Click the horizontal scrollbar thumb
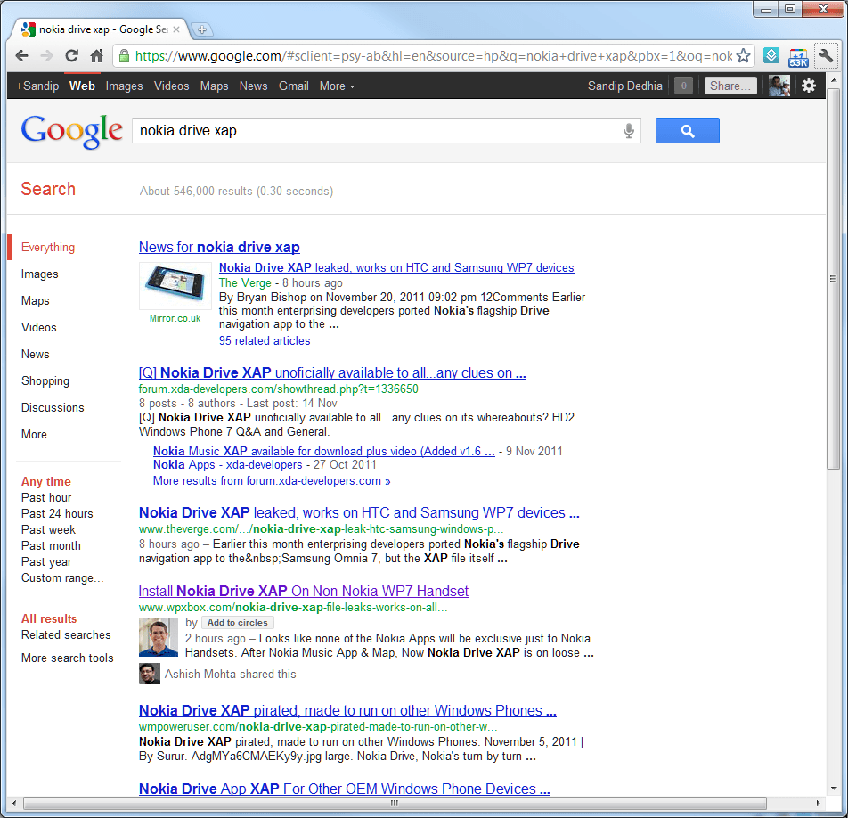The height and width of the screenshot is (818, 848). 395,803
